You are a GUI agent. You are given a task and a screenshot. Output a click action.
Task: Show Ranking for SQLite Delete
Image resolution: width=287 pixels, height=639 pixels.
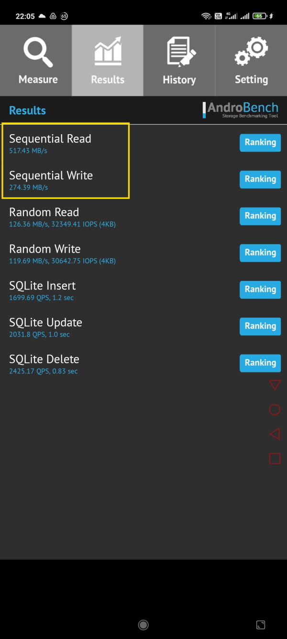(260, 363)
